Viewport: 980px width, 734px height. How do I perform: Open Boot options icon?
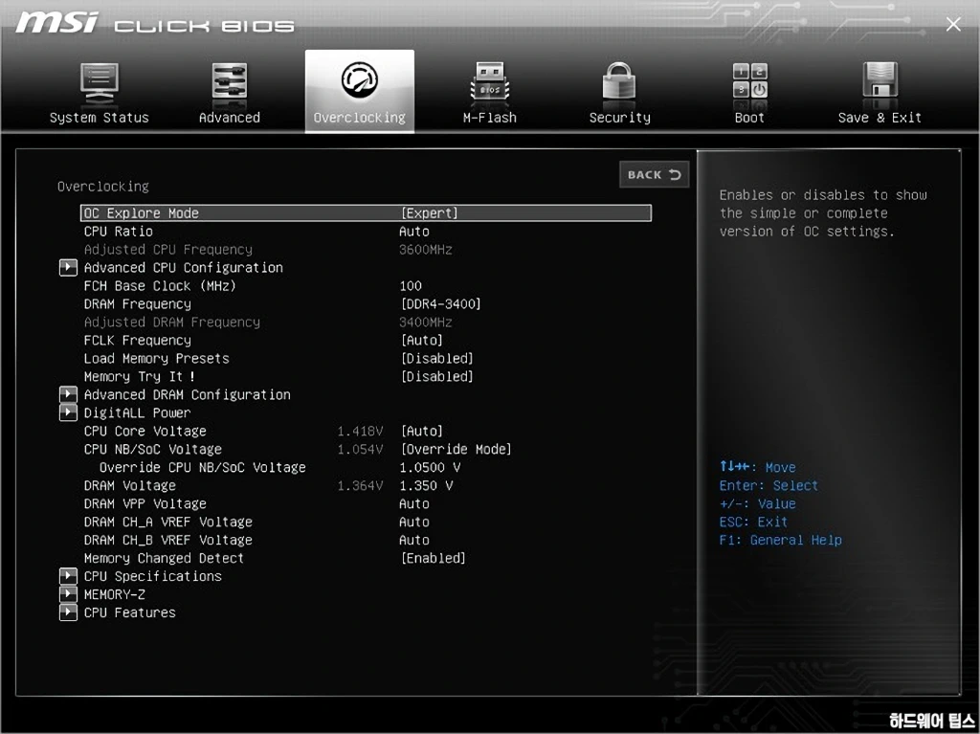[x=749, y=80]
